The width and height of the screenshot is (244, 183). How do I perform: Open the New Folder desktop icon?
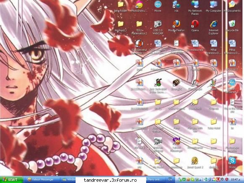pos(121,6)
